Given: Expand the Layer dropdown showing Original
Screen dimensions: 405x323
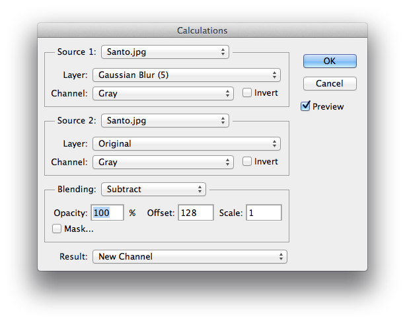Looking at the screenshot, I should pyautogui.click(x=186, y=143).
